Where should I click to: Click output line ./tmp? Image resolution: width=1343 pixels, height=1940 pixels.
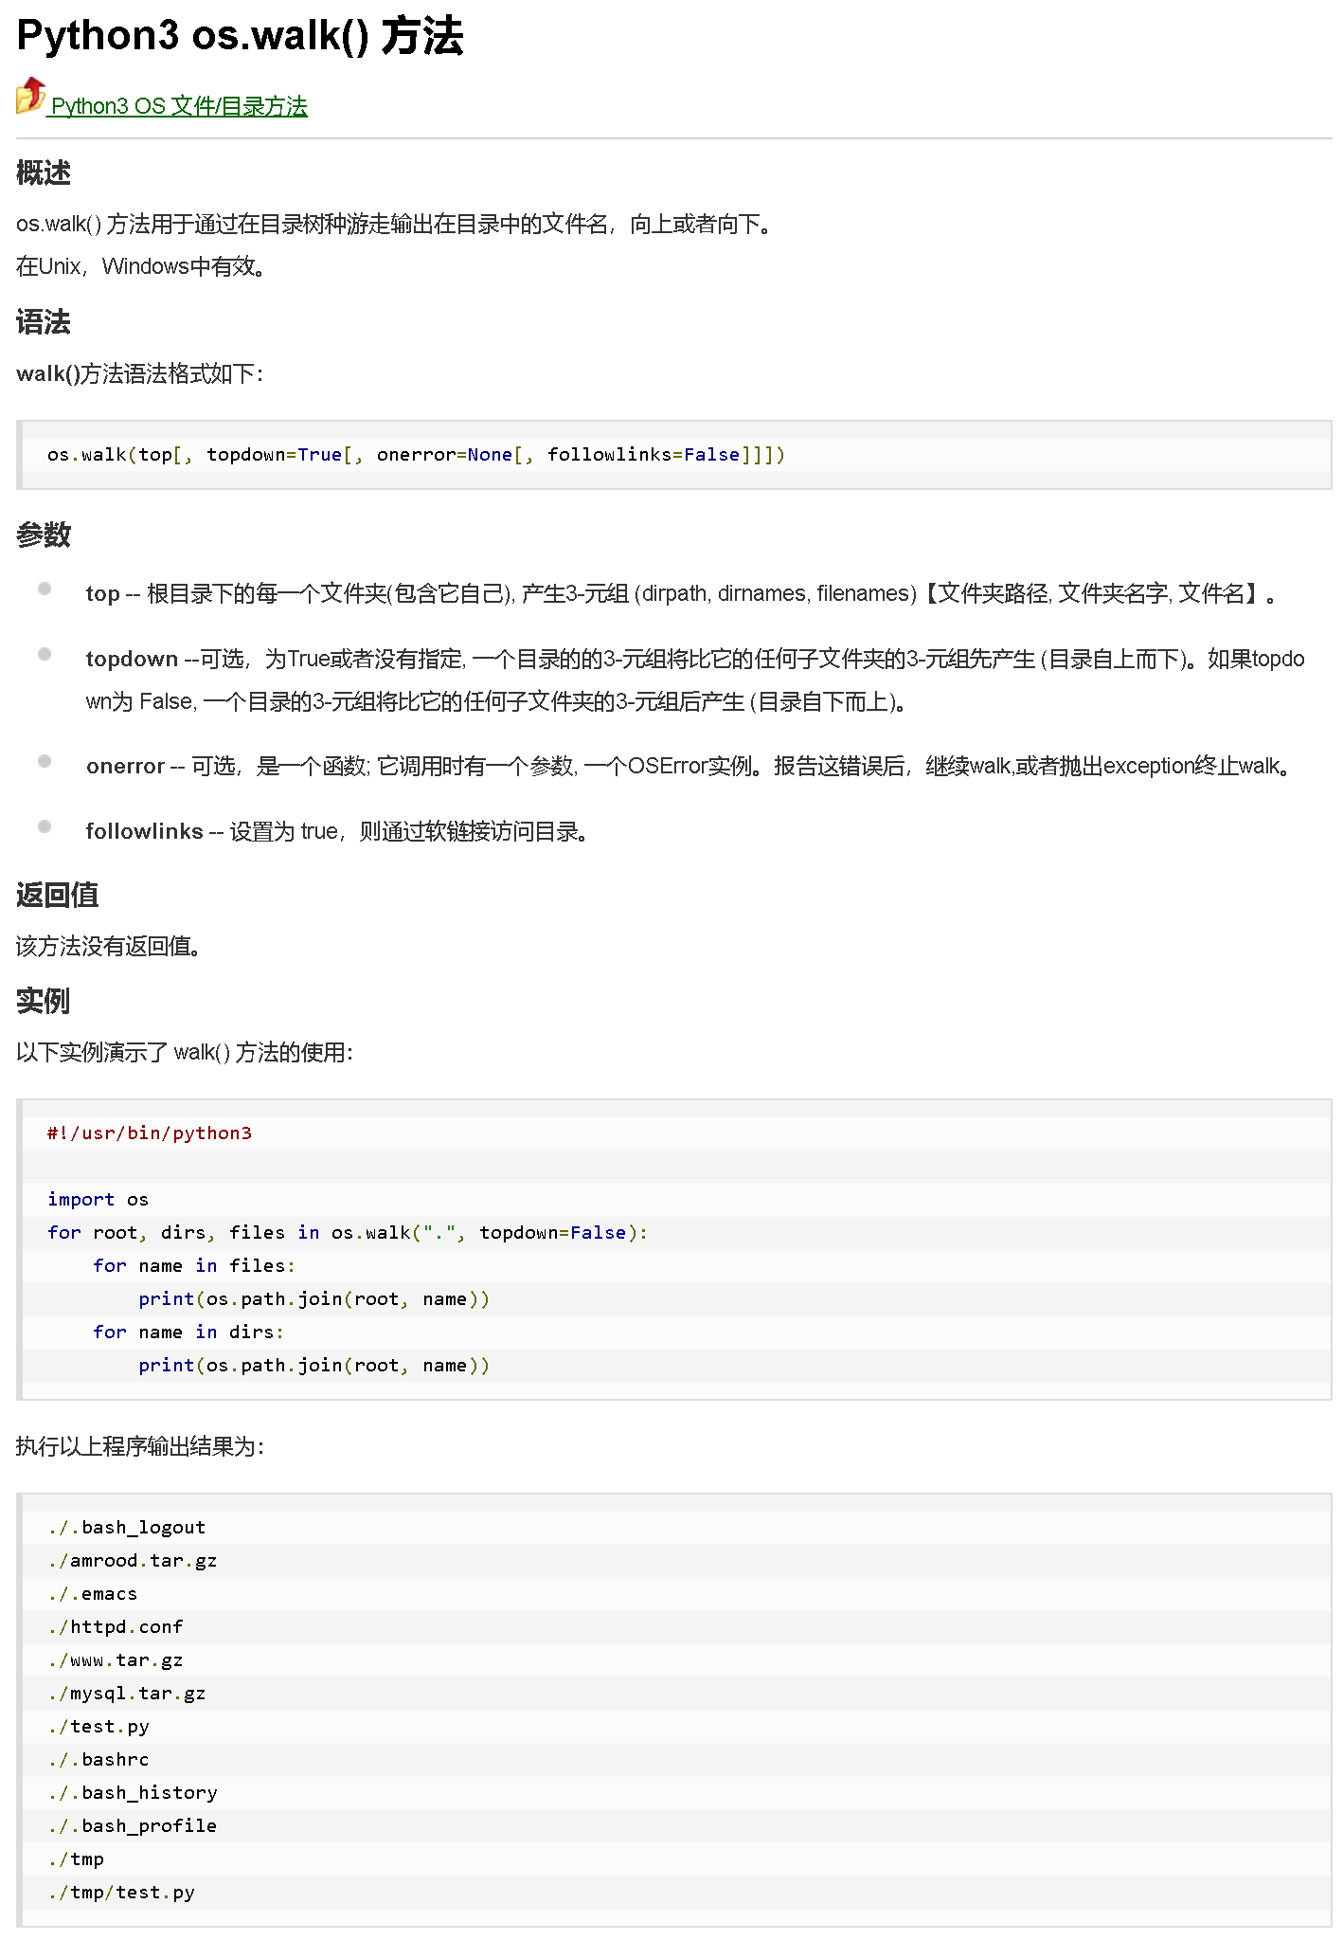point(76,1859)
